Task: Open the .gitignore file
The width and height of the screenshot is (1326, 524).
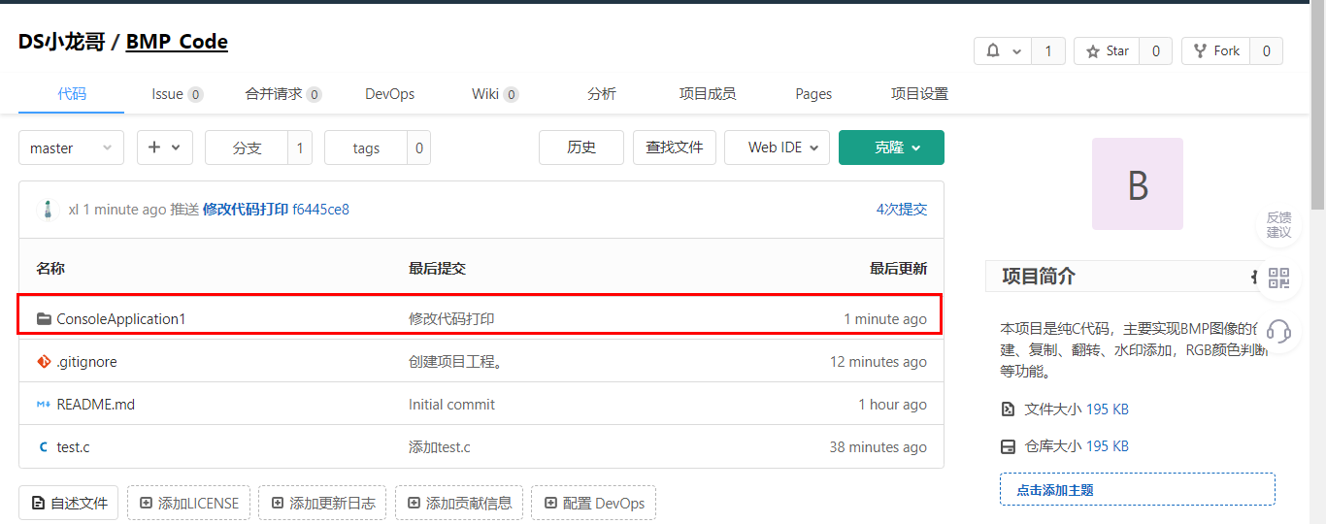Action: click(x=86, y=362)
